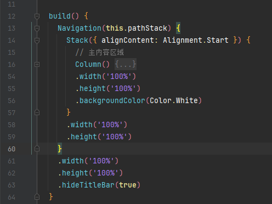Click the highlighted closing brace on line 60
This screenshot has height=204, width=272.
(60, 149)
